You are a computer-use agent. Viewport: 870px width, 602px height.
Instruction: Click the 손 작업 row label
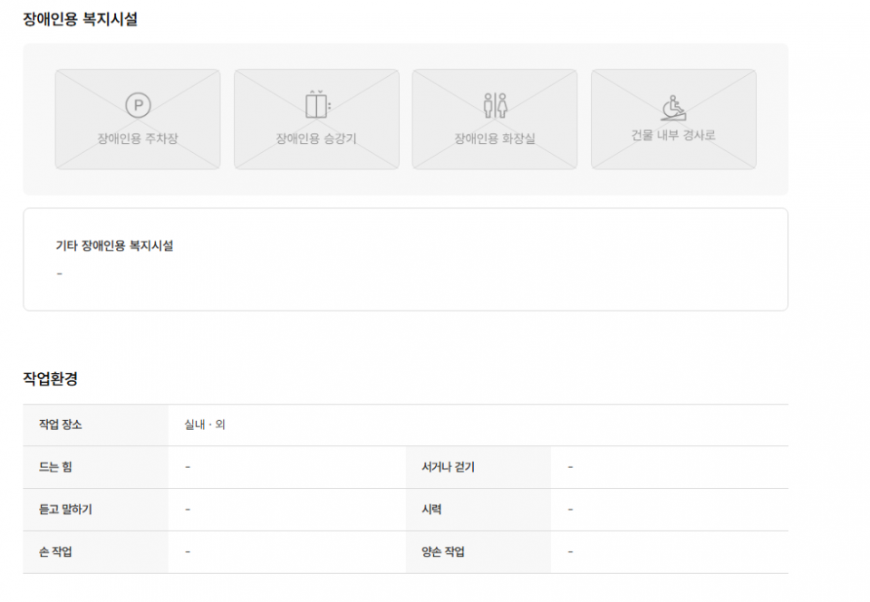55,552
